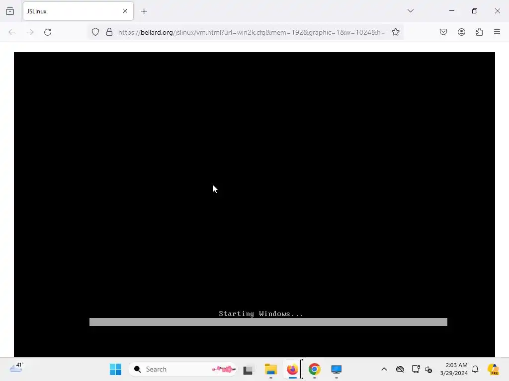Open extensions puzzle piece menu
The height and width of the screenshot is (381, 509).
coord(479,32)
